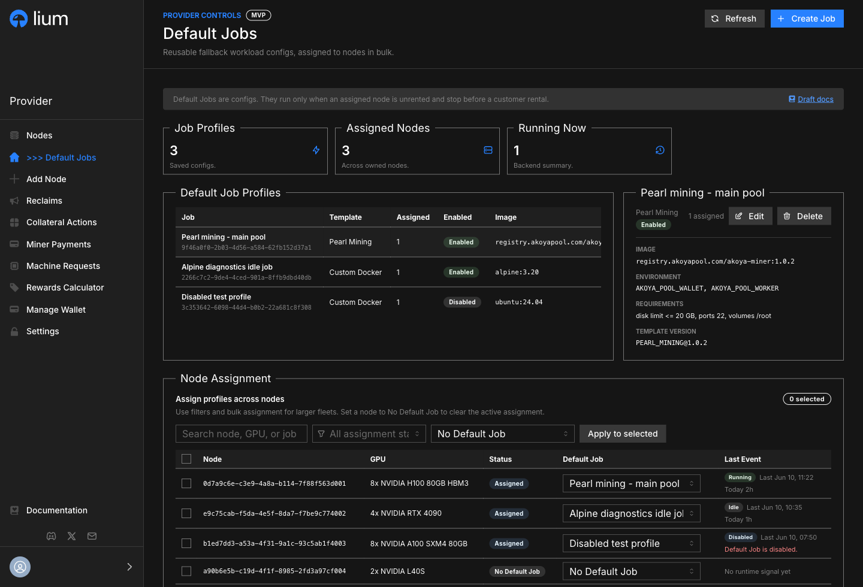
Task: Click the Documentation book icon
Action: tap(14, 510)
